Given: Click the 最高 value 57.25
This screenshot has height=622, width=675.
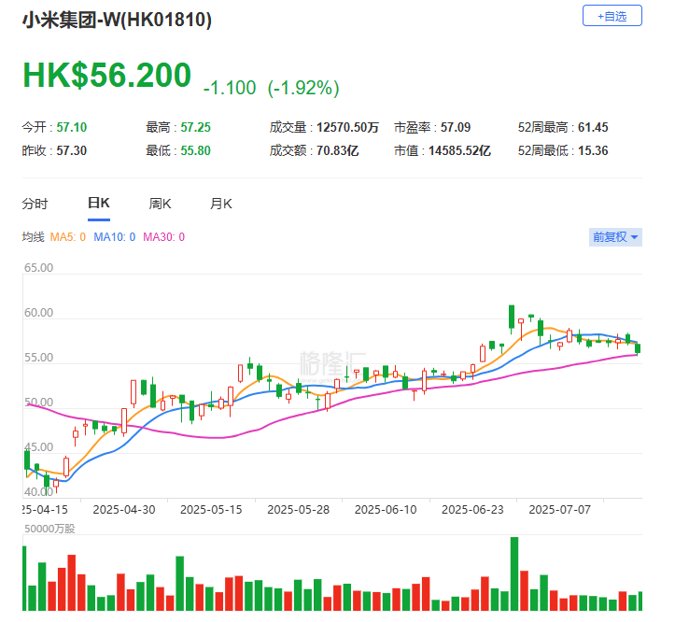Looking at the screenshot, I should point(195,127).
